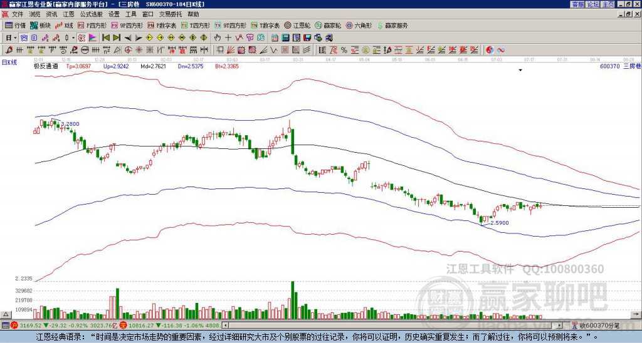Open the P四方形 square tool
642x343 pixels.
(92, 26)
